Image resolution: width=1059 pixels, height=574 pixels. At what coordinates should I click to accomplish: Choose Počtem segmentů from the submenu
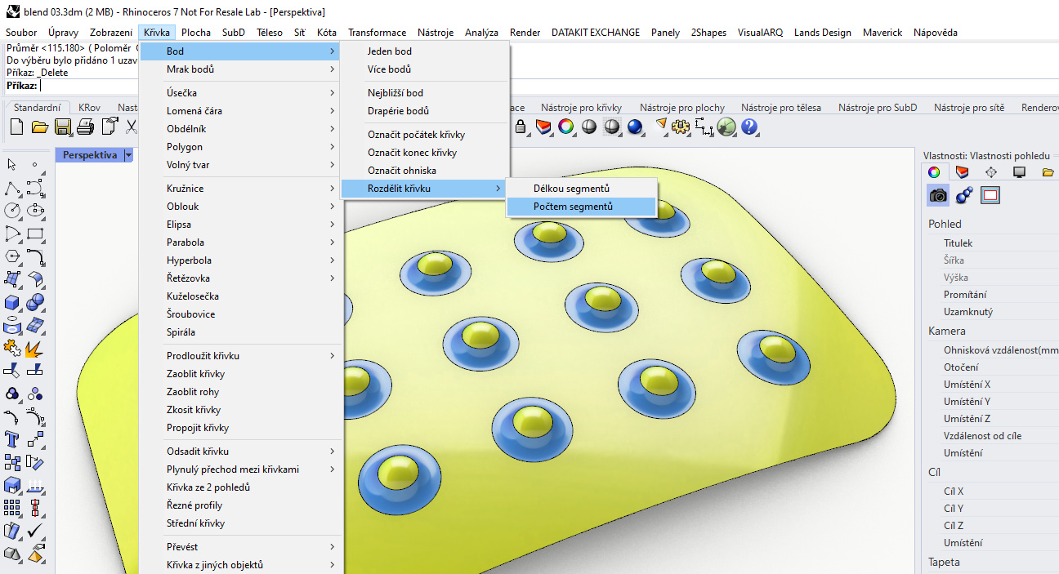point(581,207)
